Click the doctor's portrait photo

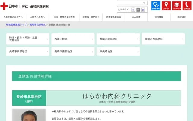pos(29,115)
